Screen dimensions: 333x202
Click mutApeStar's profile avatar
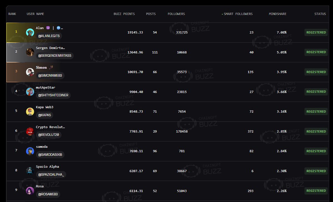click(x=30, y=92)
